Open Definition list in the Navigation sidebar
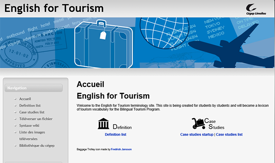This screenshot has height=163, width=275. tap(30, 106)
